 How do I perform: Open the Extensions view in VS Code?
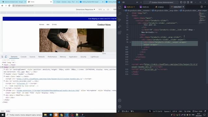pyautogui.click(x=120, y=32)
